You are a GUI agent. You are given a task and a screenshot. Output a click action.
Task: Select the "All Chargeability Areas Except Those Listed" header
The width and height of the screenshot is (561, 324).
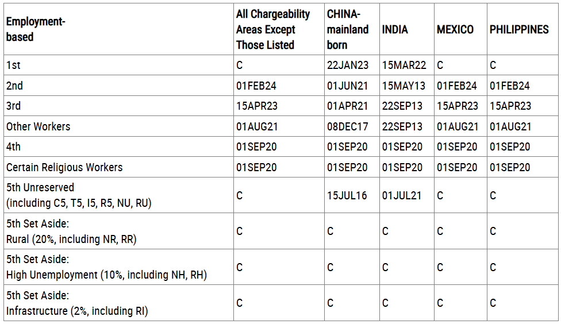(x=273, y=29)
